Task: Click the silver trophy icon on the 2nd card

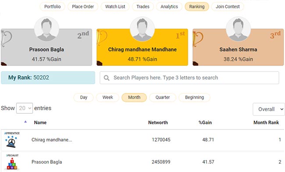Action: (x=6, y=38)
